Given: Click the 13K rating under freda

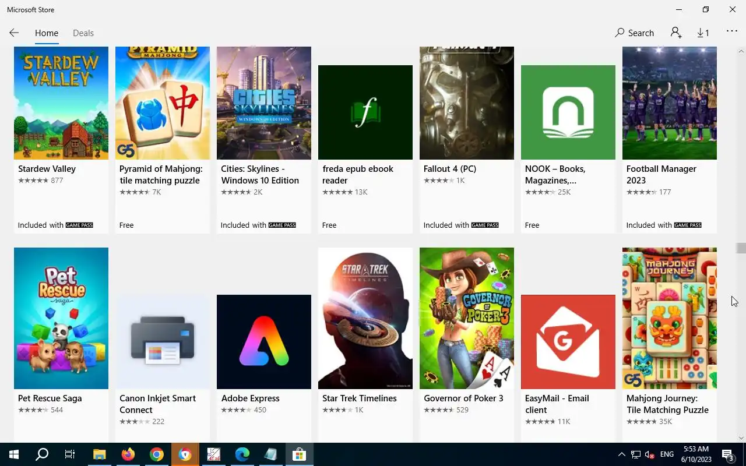Looking at the screenshot, I should [x=361, y=192].
